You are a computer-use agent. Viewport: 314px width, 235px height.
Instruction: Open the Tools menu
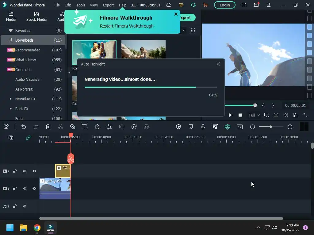click(81, 5)
